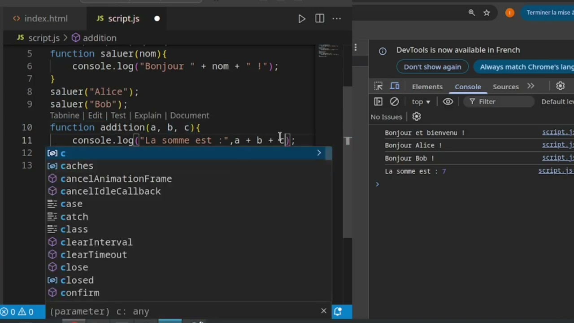Screen dimensions: 574x323
Task: Click the editor vertical scrollbar
Action: pos(348,161)
